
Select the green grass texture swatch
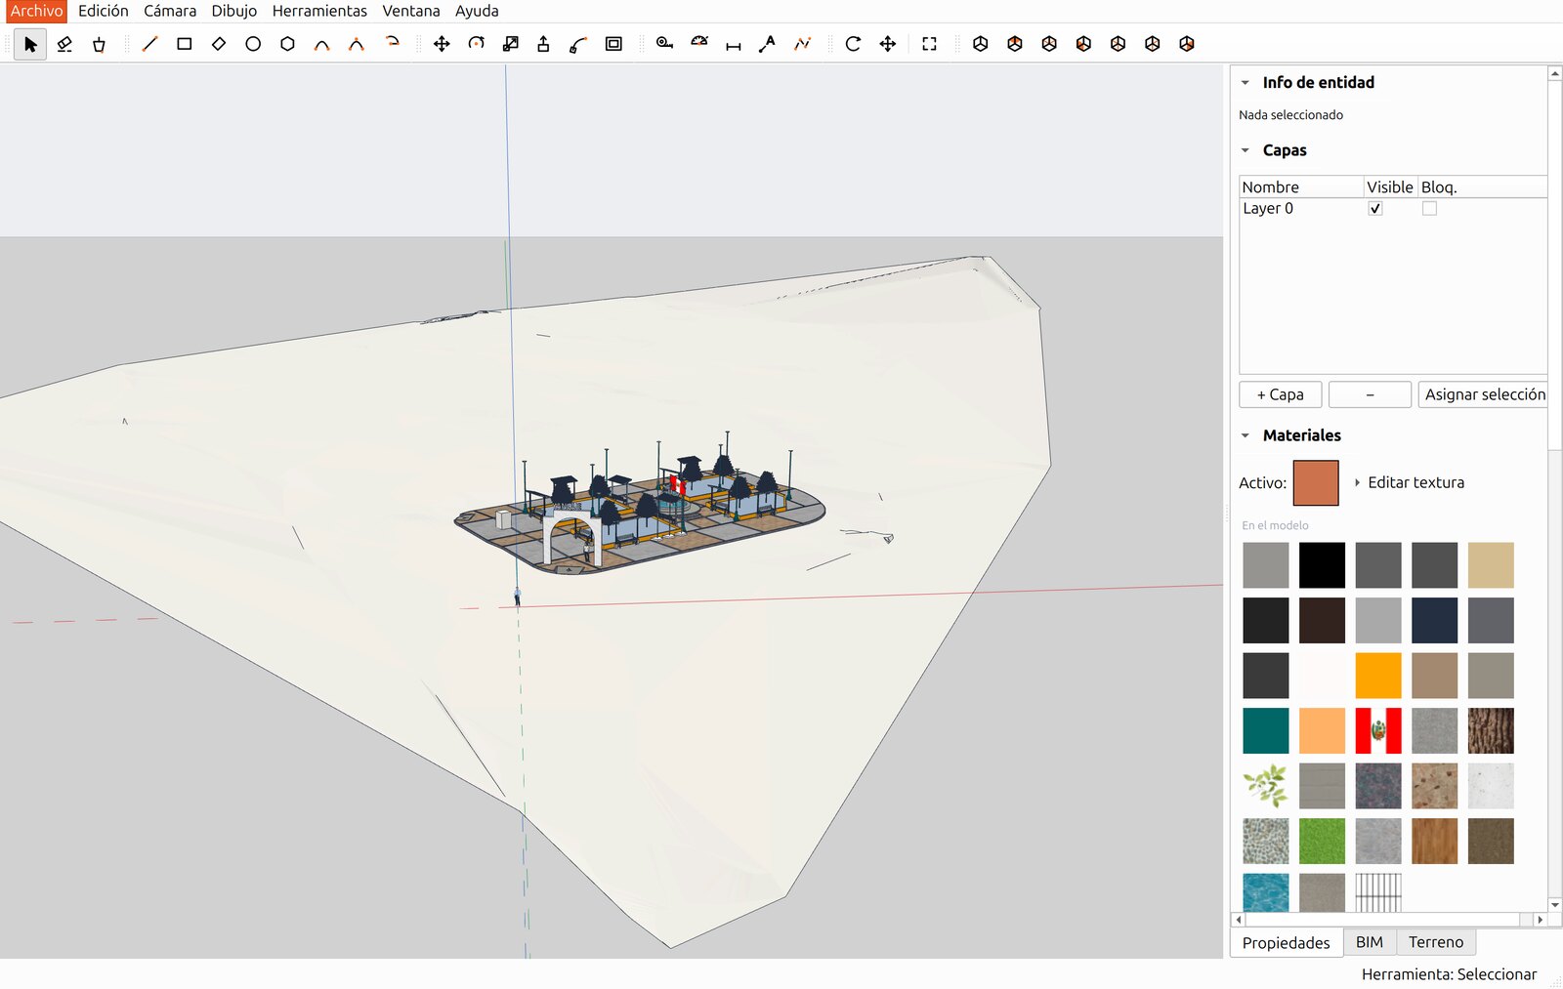point(1322,841)
